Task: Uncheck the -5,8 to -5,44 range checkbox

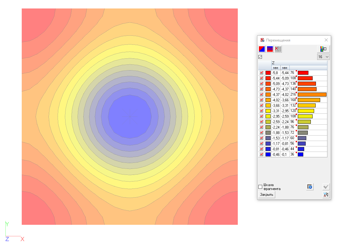Action: click(x=261, y=73)
